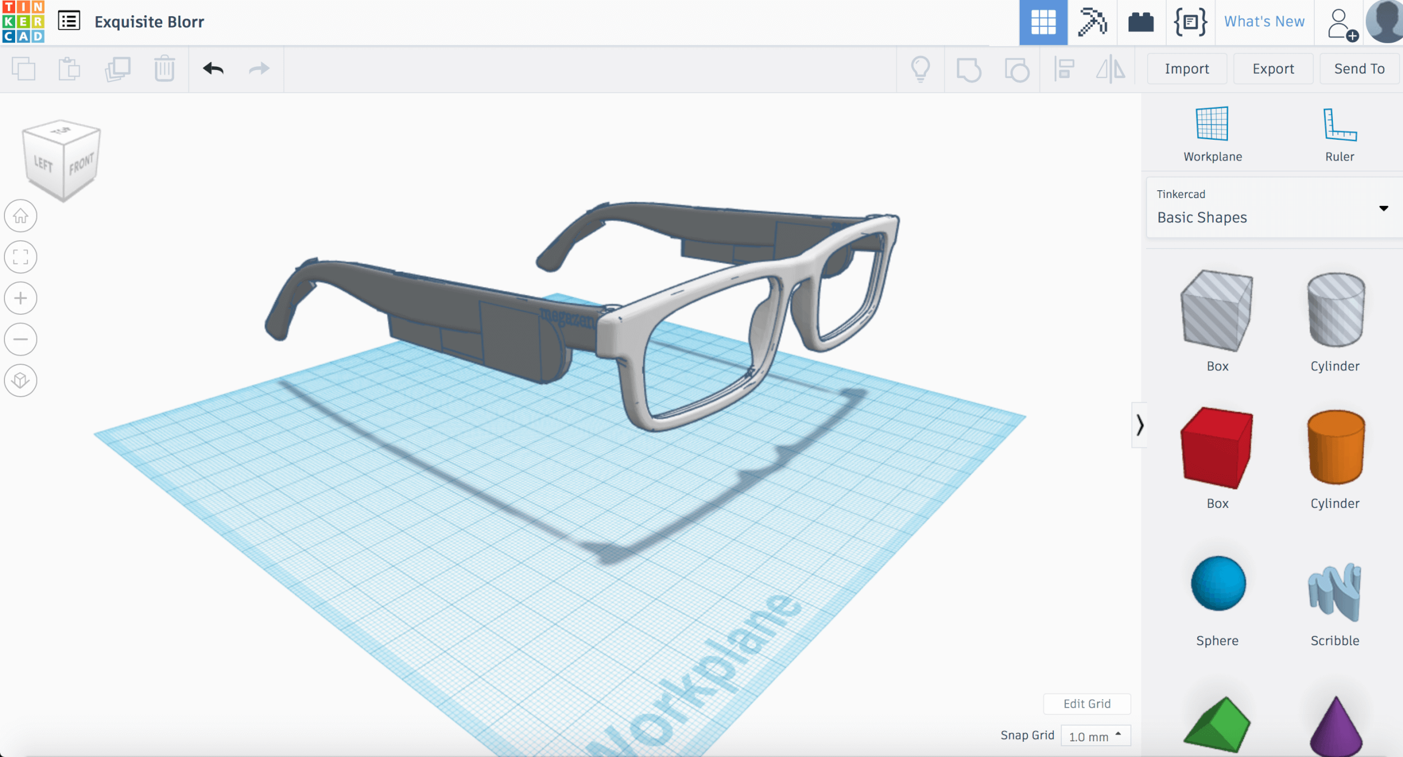Image resolution: width=1403 pixels, height=757 pixels.
Task: Switch to the Bricks view icon
Action: 1141,22
